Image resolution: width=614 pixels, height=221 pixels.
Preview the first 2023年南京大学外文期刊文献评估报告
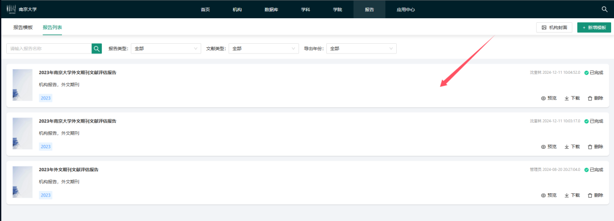click(549, 98)
